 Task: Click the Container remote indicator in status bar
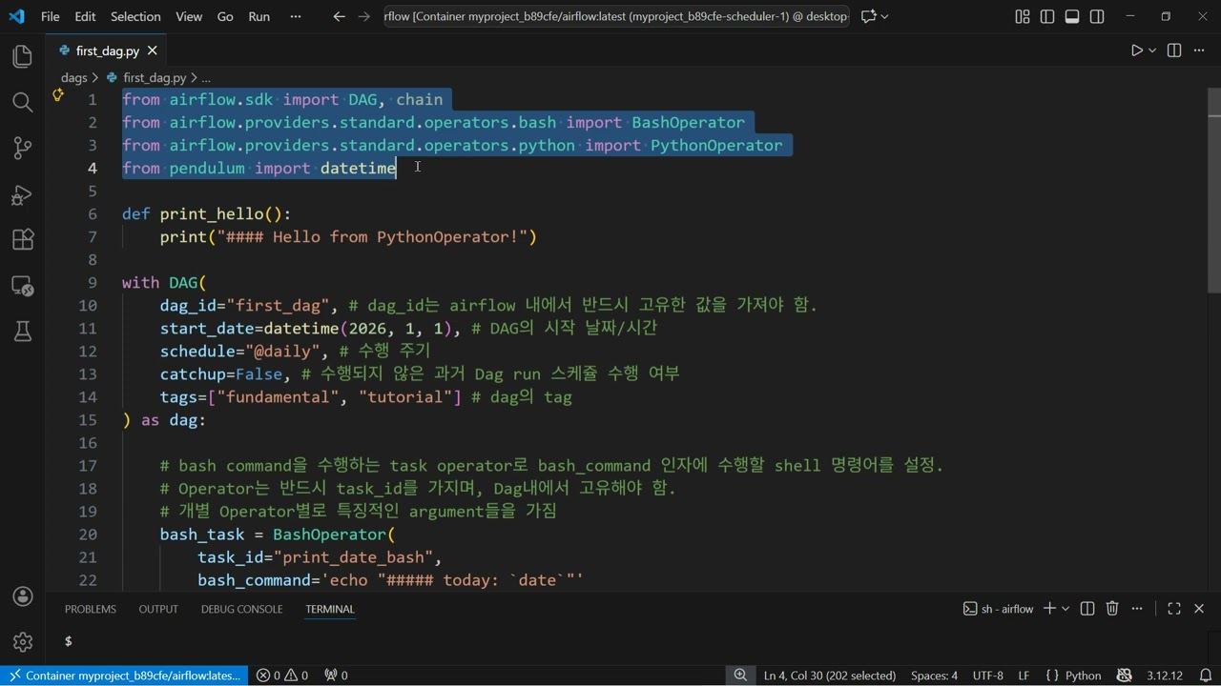pos(124,676)
